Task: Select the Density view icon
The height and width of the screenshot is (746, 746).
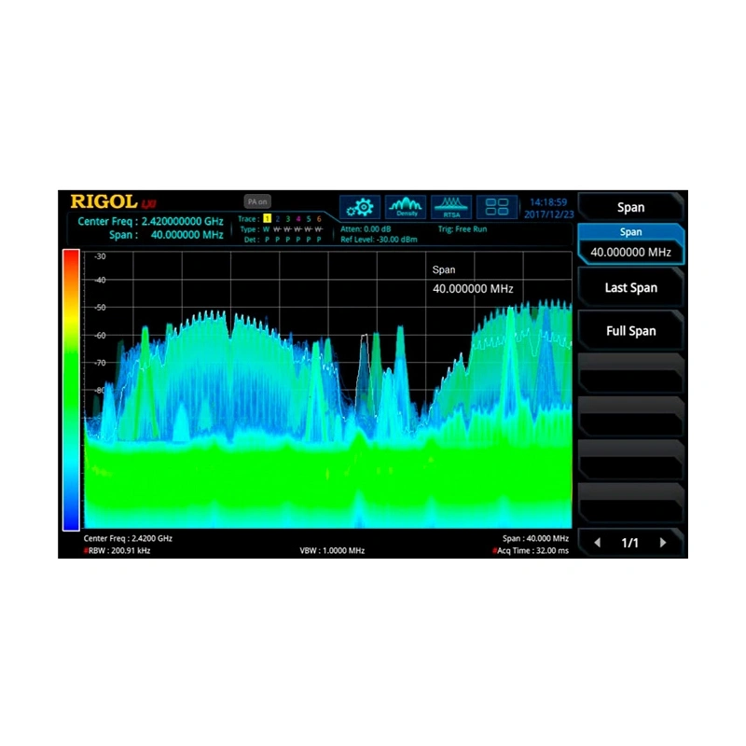Action: pyautogui.click(x=406, y=207)
